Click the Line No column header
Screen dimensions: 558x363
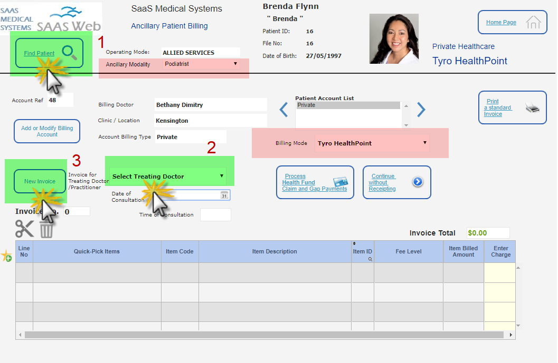(24, 251)
